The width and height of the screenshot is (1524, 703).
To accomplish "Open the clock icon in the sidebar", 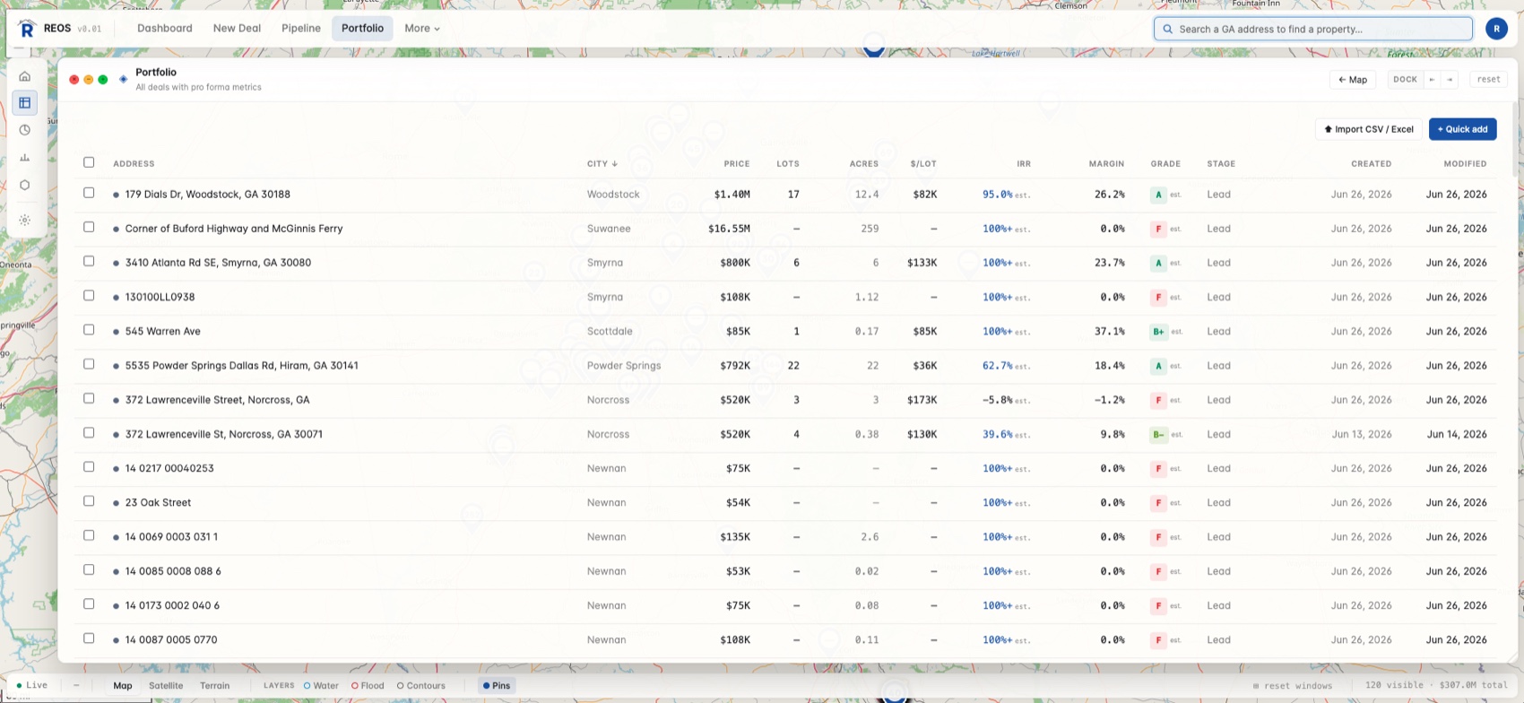I will point(25,130).
